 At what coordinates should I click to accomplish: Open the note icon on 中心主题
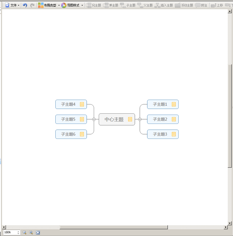pyautogui.click(x=130, y=119)
